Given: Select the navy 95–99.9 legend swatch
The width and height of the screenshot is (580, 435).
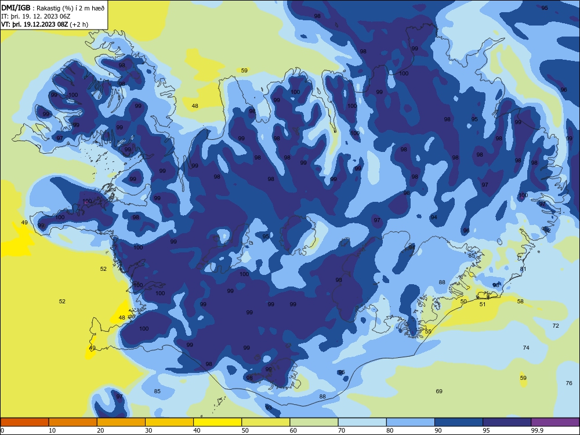Looking at the screenshot, I should click(507, 422).
